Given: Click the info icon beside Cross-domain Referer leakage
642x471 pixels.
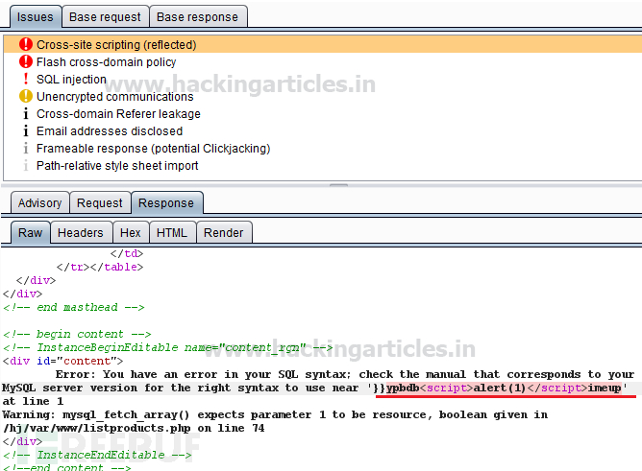Looking at the screenshot, I should point(26,113).
